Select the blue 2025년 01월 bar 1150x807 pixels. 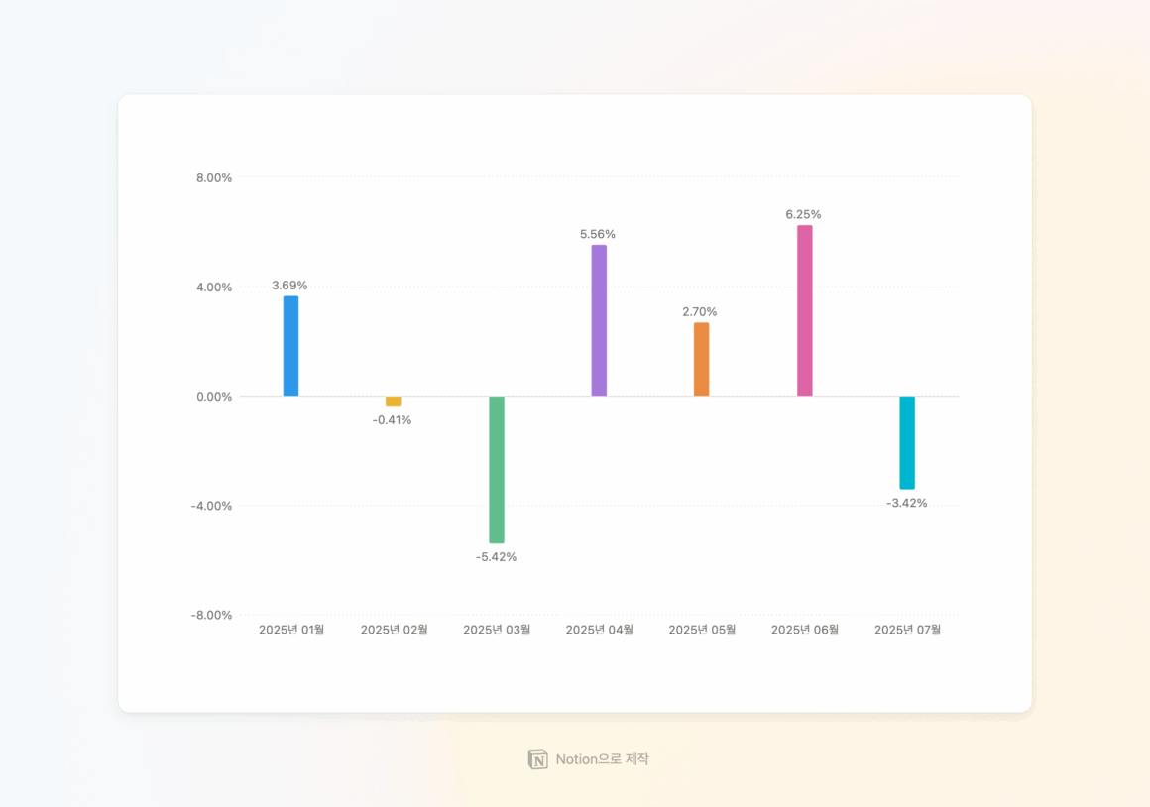(291, 346)
